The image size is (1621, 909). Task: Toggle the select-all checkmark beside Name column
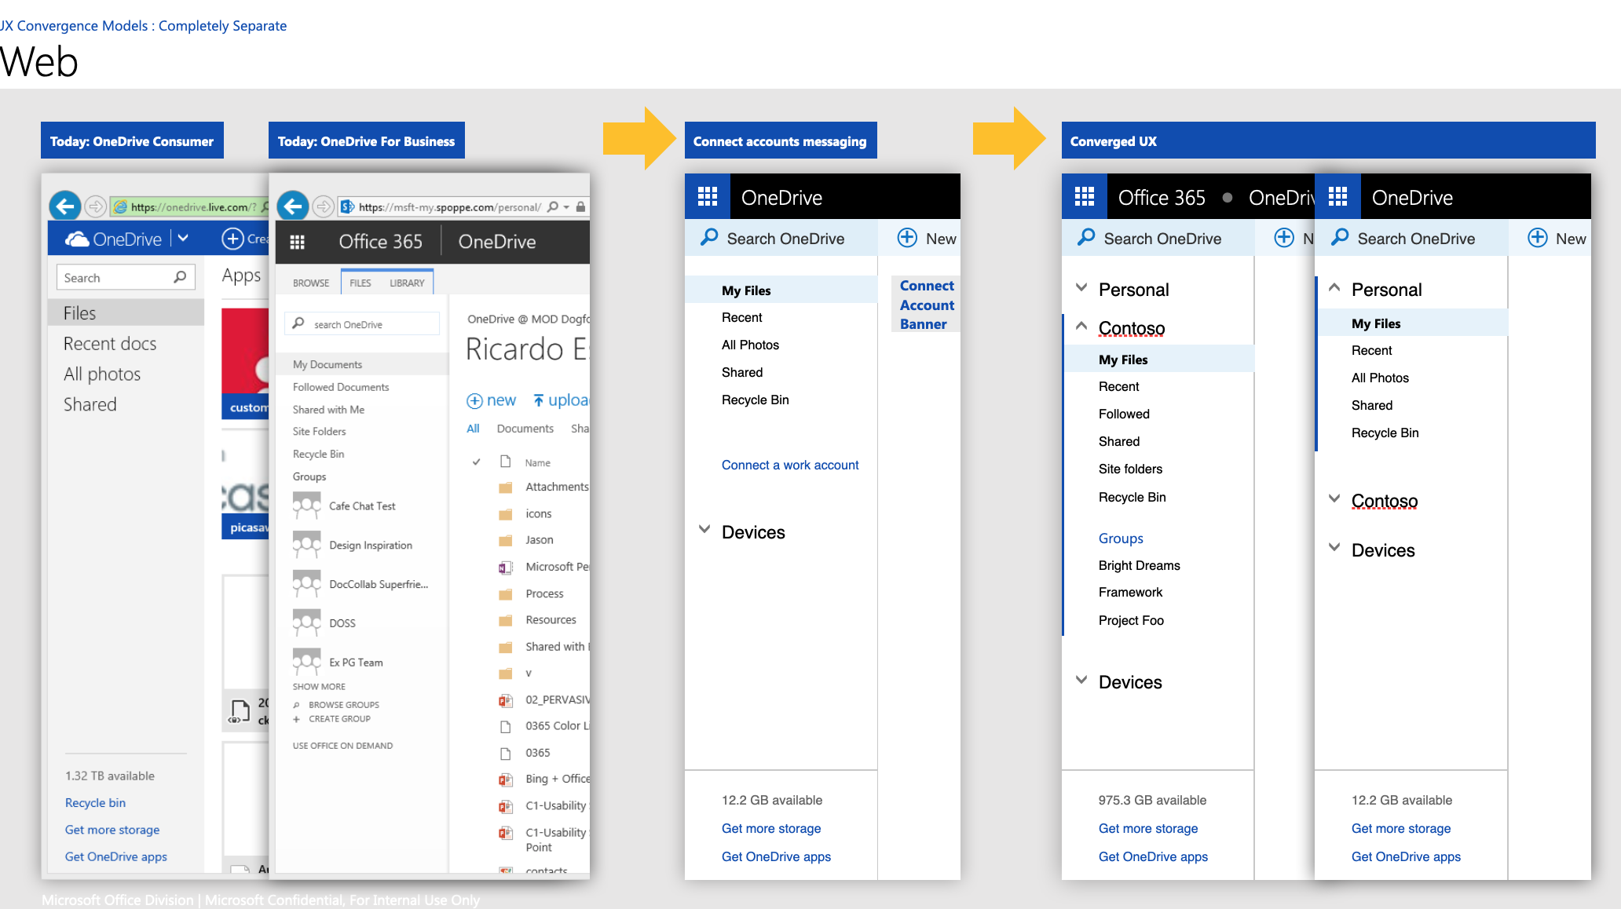(476, 462)
